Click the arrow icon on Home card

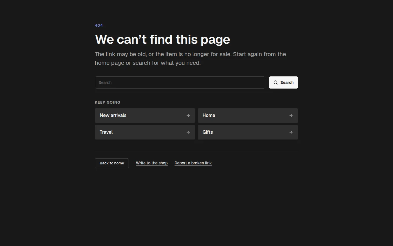click(x=291, y=115)
